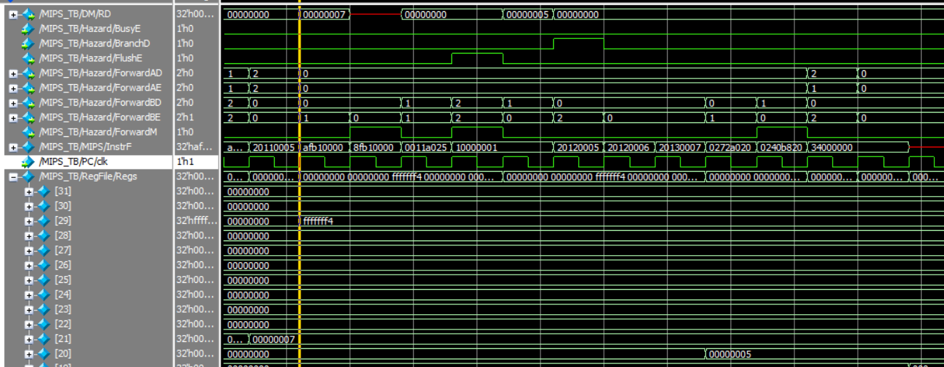Click the signal icon for Hazard/BusyE
This screenshot has height=367, width=944.
click(29, 29)
